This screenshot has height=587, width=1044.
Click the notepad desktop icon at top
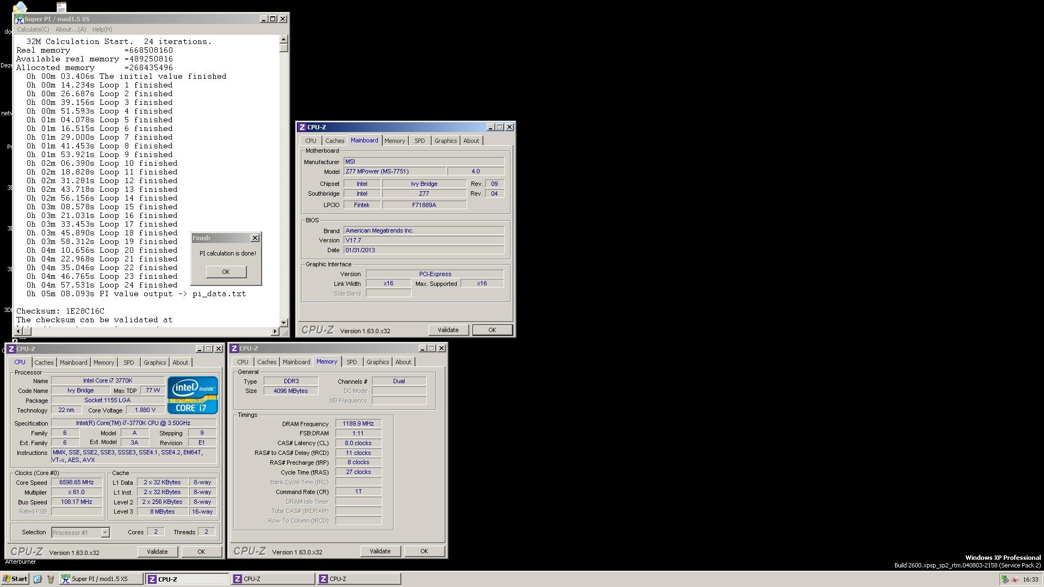pos(61,7)
